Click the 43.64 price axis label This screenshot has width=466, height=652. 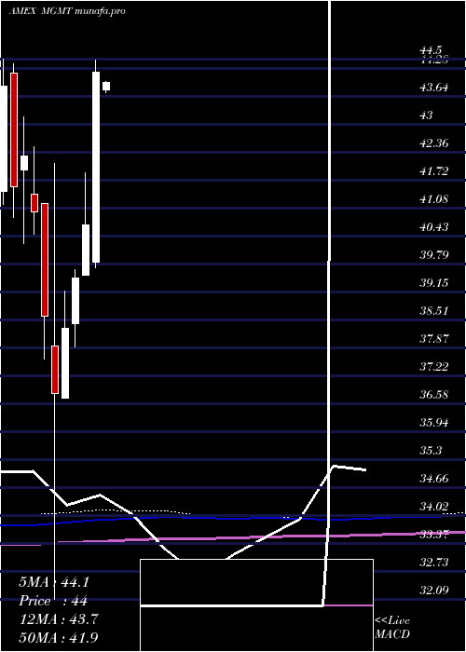click(x=434, y=88)
